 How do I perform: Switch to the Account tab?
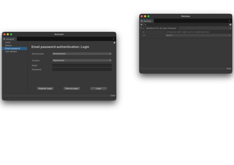tap(9, 39)
